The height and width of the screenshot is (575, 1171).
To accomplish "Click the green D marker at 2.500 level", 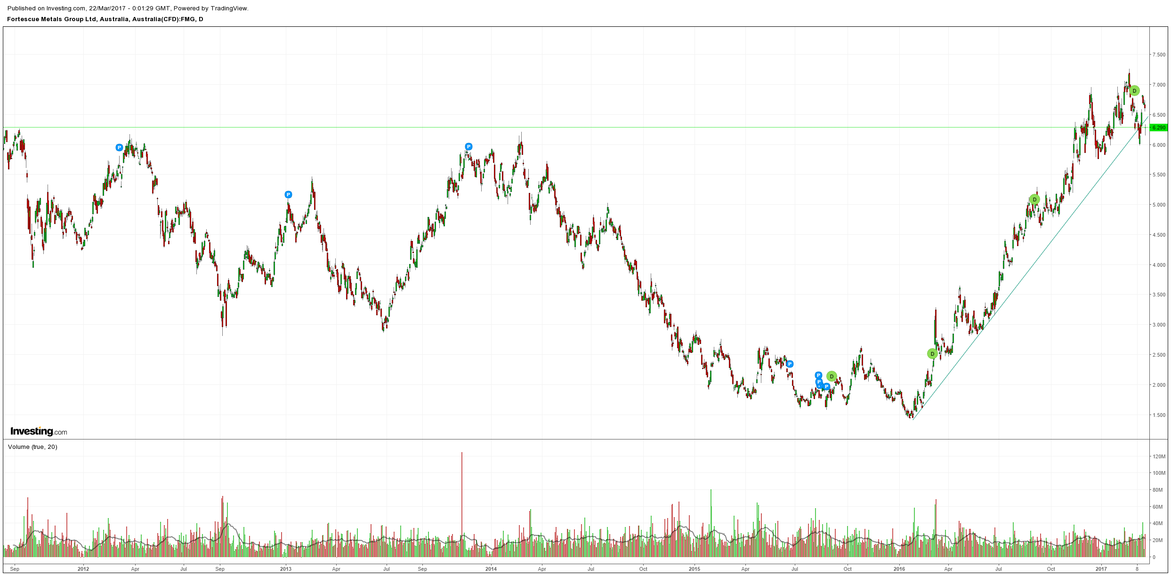I will 932,354.
